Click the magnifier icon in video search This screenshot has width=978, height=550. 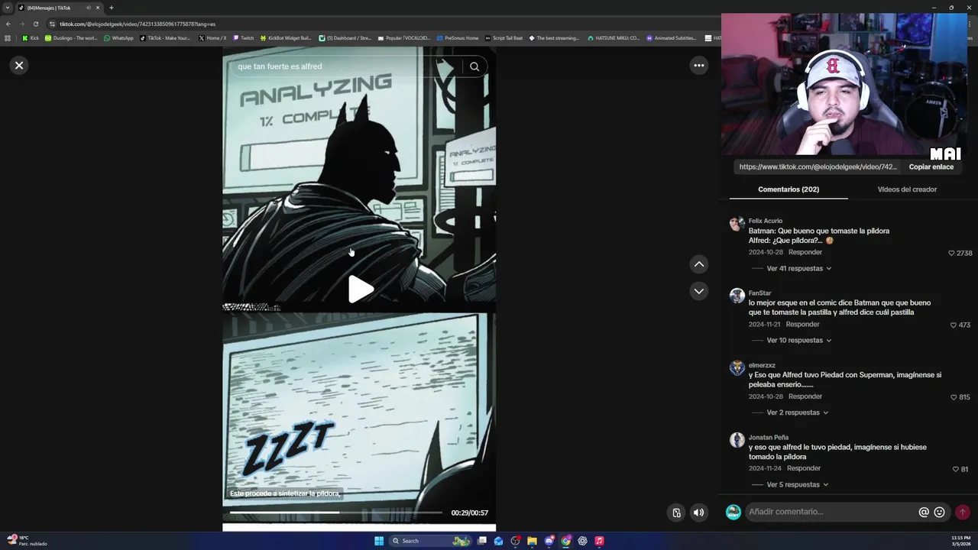coord(474,66)
